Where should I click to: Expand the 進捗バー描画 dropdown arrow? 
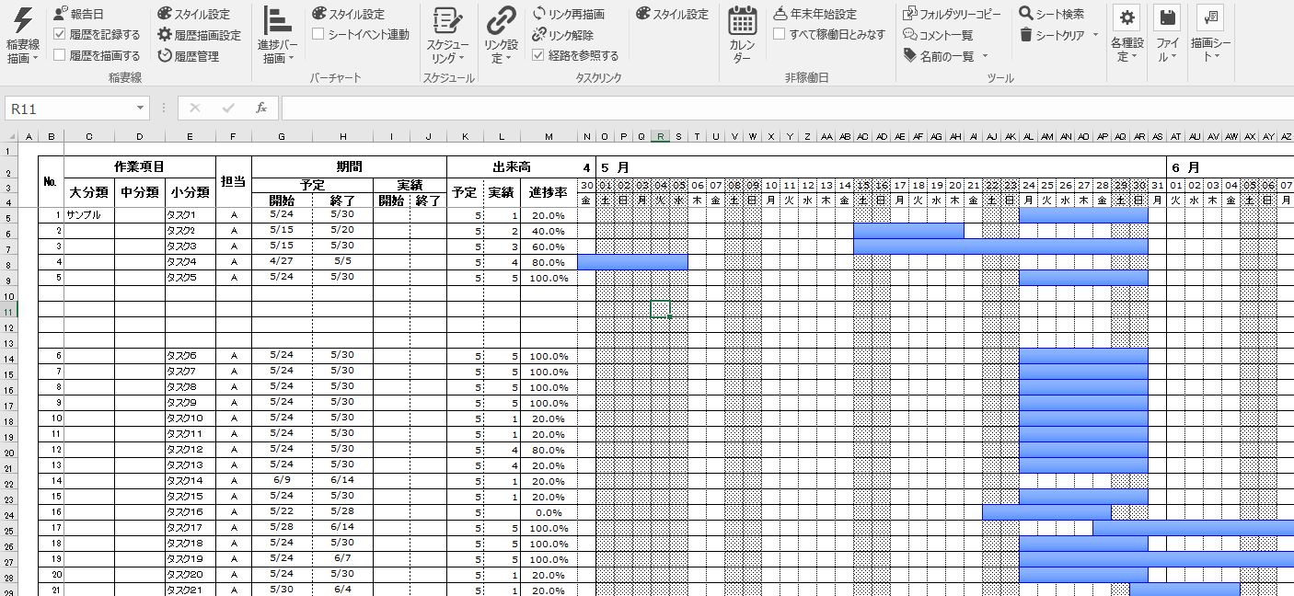click(292, 59)
